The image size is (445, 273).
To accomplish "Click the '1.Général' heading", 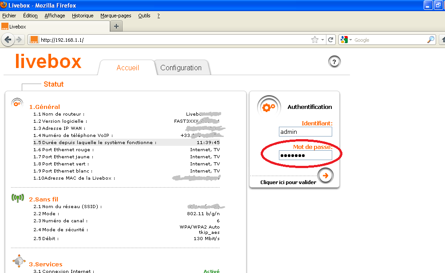I will point(44,107).
